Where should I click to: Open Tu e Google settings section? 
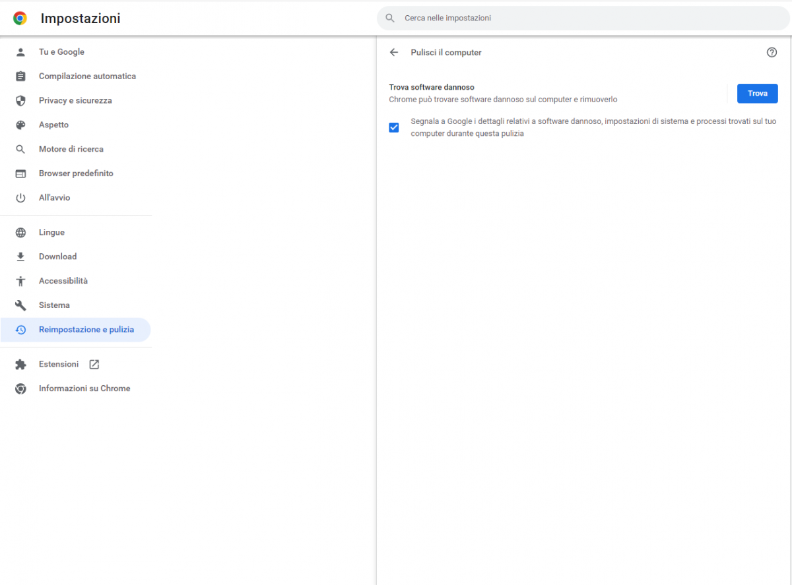click(61, 52)
